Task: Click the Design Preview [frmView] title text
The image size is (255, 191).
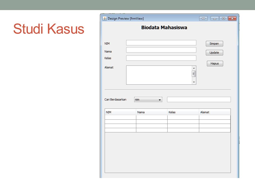Action: (126, 19)
